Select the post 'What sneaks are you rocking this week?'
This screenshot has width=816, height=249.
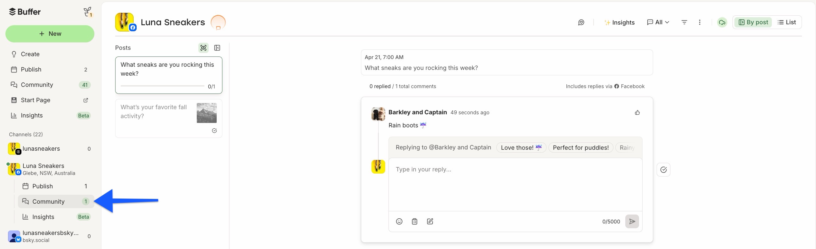pyautogui.click(x=169, y=75)
